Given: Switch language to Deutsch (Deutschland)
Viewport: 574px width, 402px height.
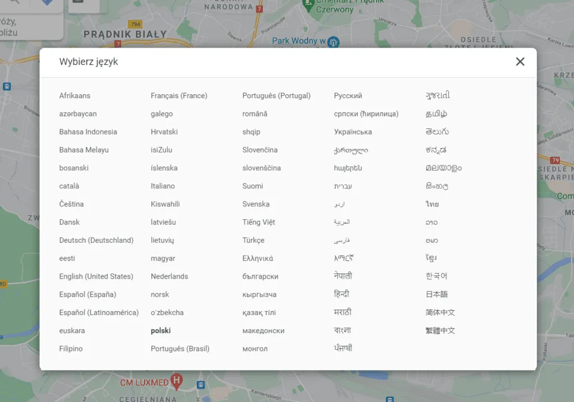Looking at the screenshot, I should tap(96, 240).
